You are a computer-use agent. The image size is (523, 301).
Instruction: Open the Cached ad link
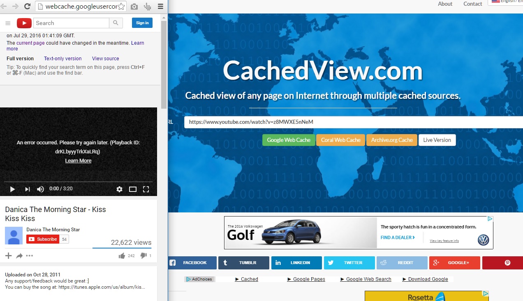[247, 279]
